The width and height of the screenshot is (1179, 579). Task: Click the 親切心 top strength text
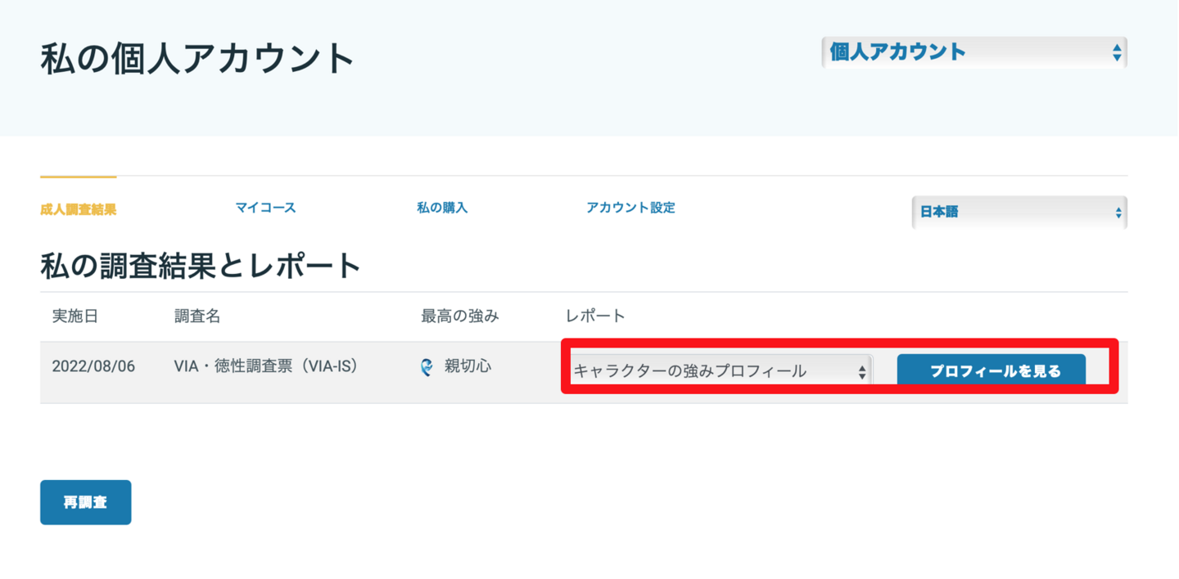coord(468,366)
